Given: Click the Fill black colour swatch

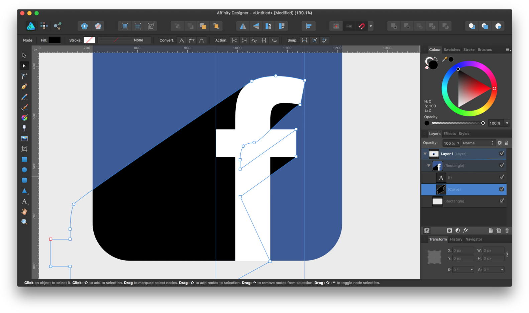Looking at the screenshot, I should (55, 40).
